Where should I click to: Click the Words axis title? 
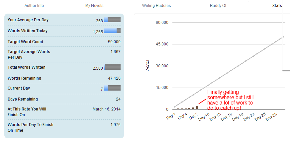click(x=147, y=66)
